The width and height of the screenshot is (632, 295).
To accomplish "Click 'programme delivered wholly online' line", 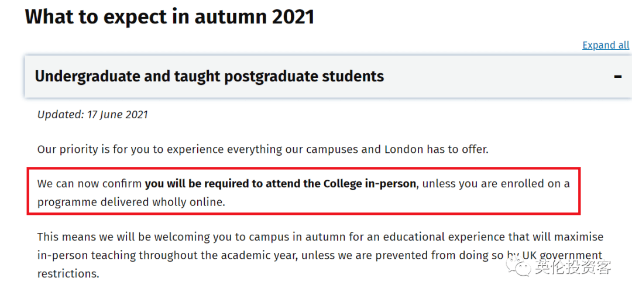I will (x=131, y=202).
